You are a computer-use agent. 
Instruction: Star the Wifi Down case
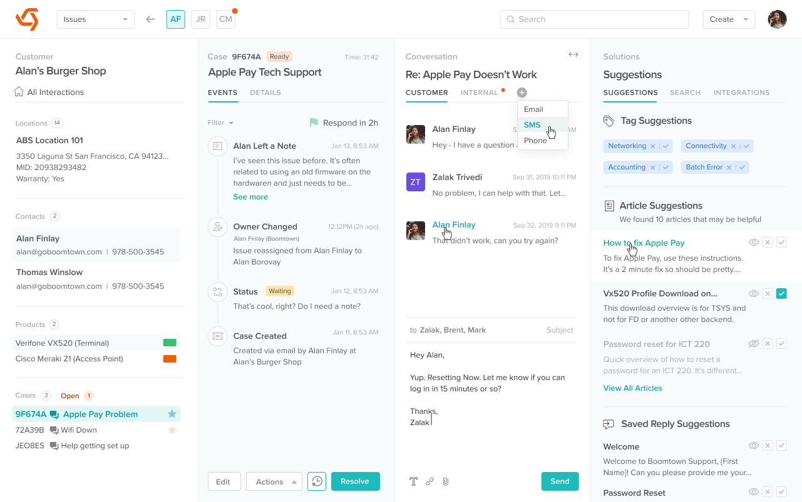click(x=172, y=430)
